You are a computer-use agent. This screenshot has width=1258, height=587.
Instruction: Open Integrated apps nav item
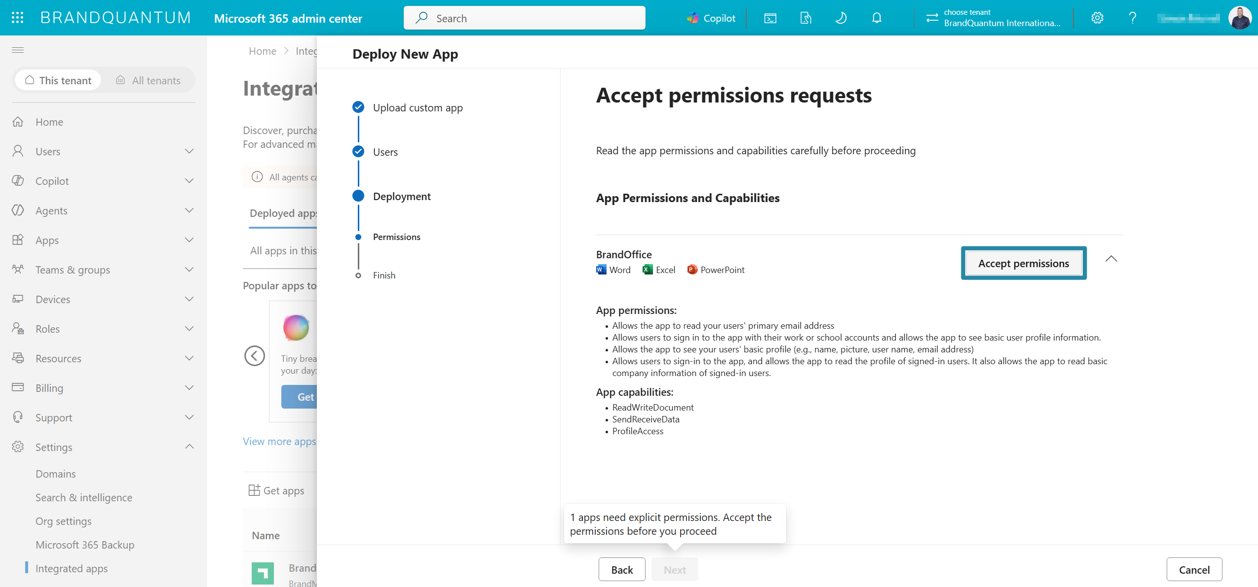72,568
